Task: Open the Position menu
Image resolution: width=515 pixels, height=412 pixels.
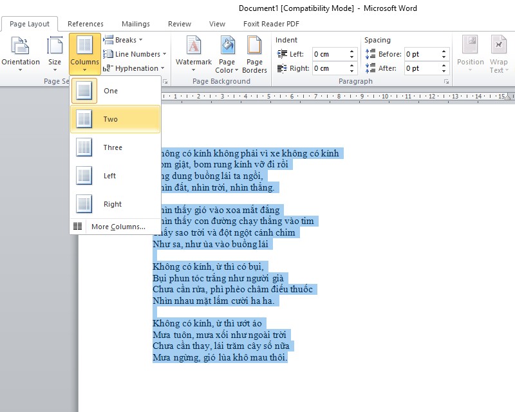Action: [x=471, y=54]
